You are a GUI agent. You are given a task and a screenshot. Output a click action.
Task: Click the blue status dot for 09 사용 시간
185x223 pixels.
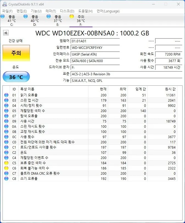click(6, 121)
